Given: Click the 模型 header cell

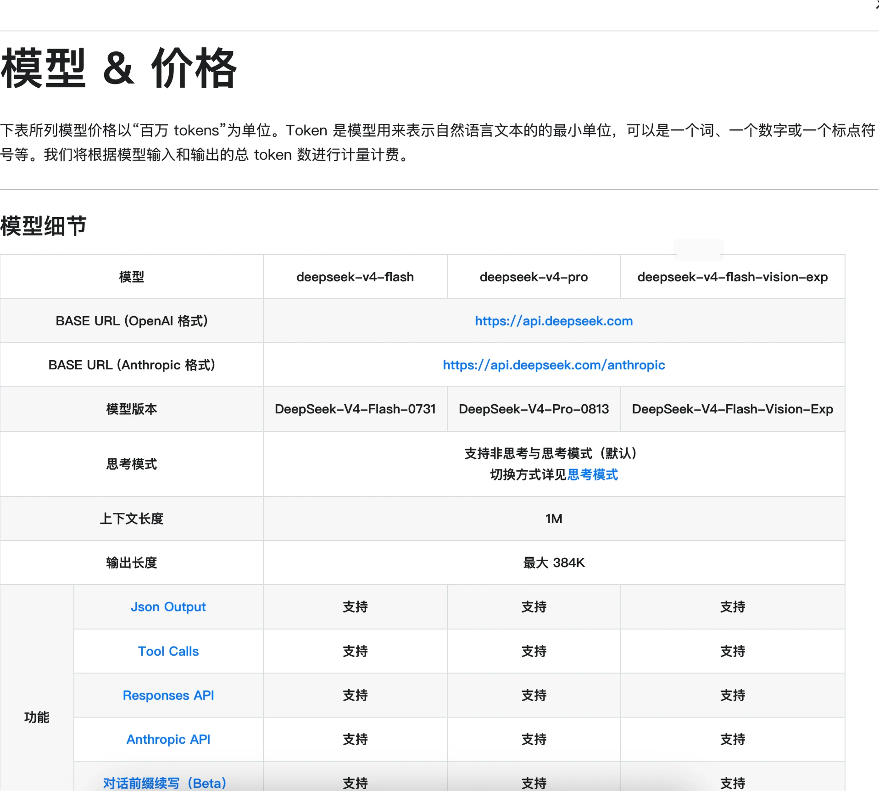Looking at the screenshot, I should 132,277.
